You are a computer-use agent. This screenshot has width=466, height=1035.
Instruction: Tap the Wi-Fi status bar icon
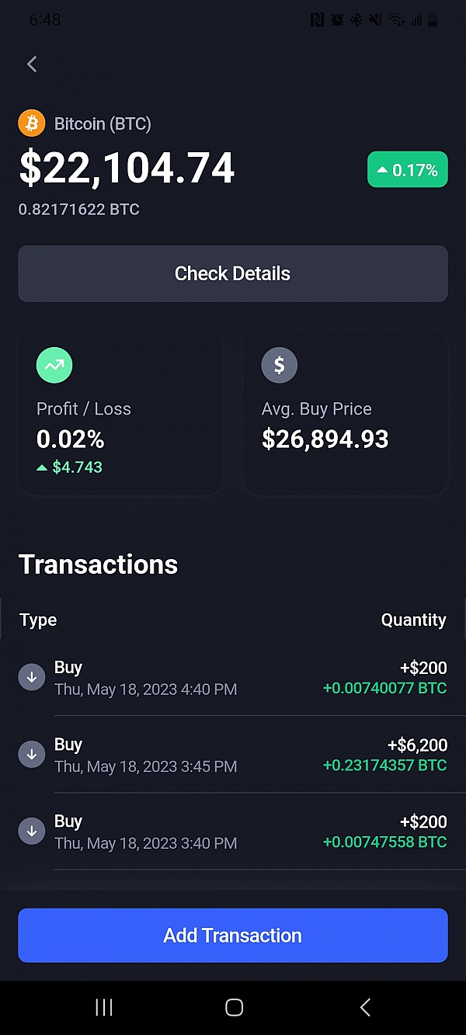pos(396,19)
